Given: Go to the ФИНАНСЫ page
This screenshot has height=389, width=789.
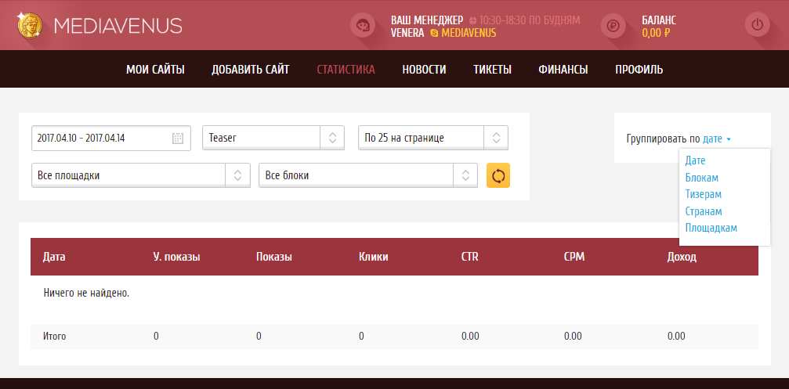Looking at the screenshot, I should 563,70.
